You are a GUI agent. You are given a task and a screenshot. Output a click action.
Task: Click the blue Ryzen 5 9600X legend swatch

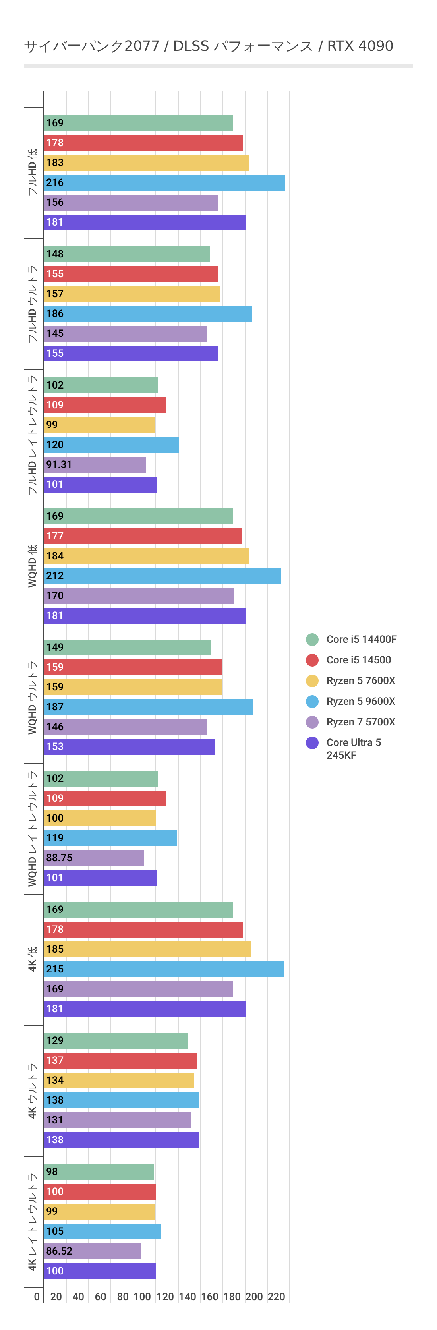click(312, 701)
